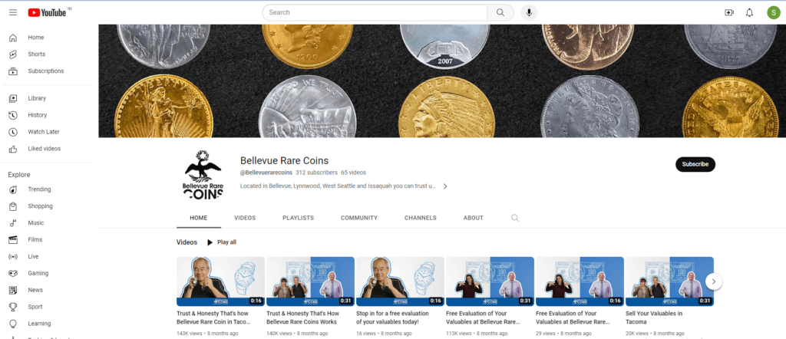The width and height of the screenshot is (786, 339).
Task: Open 'Trust & Honesty That's how Bellevue Rare Coin in Taco...' title
Action: (x=213, y=318)
